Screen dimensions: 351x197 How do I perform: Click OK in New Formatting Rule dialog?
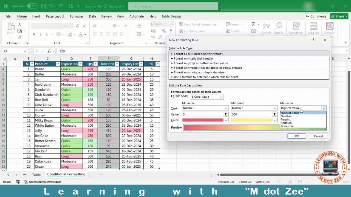click(297, 136)
